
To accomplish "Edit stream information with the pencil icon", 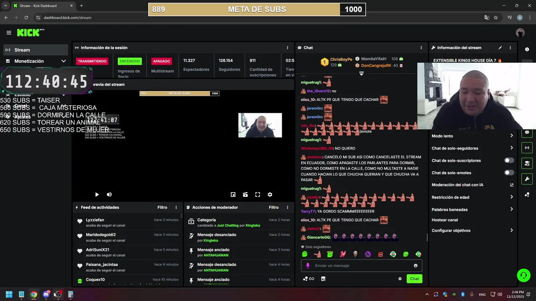I will [500, 48].
